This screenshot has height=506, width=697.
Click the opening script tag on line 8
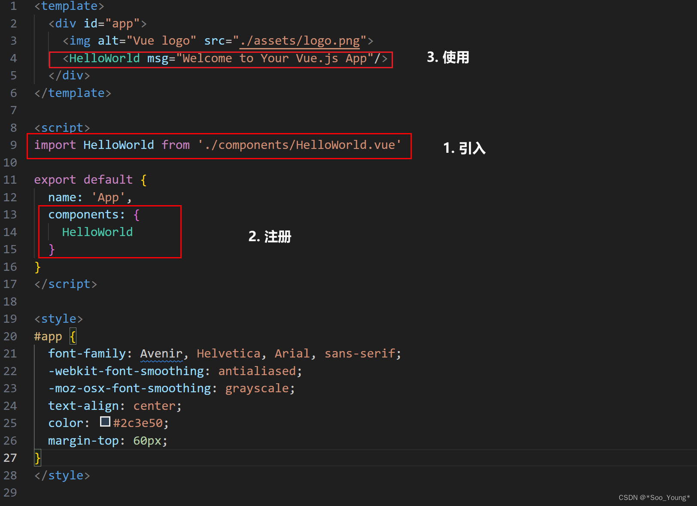coord(62,128)
